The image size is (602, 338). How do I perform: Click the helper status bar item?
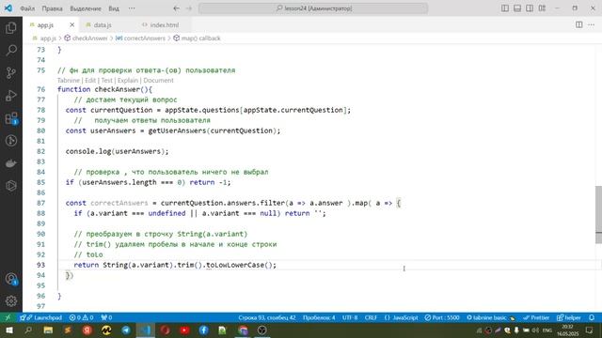point(568,317)
